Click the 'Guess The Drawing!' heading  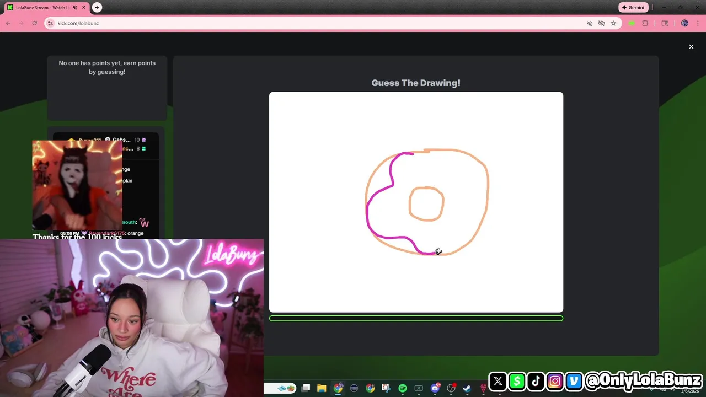tap(416, 83)
